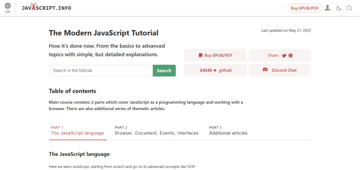Click the JAVASCRIPT.INFO logo

pos(46,7)
